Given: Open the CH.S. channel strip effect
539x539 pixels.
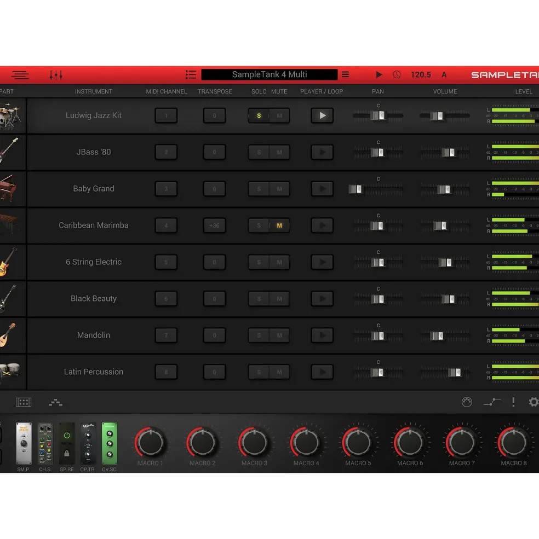Looking at the screenshot, I should pyautogui.click(x=45, y=443).
